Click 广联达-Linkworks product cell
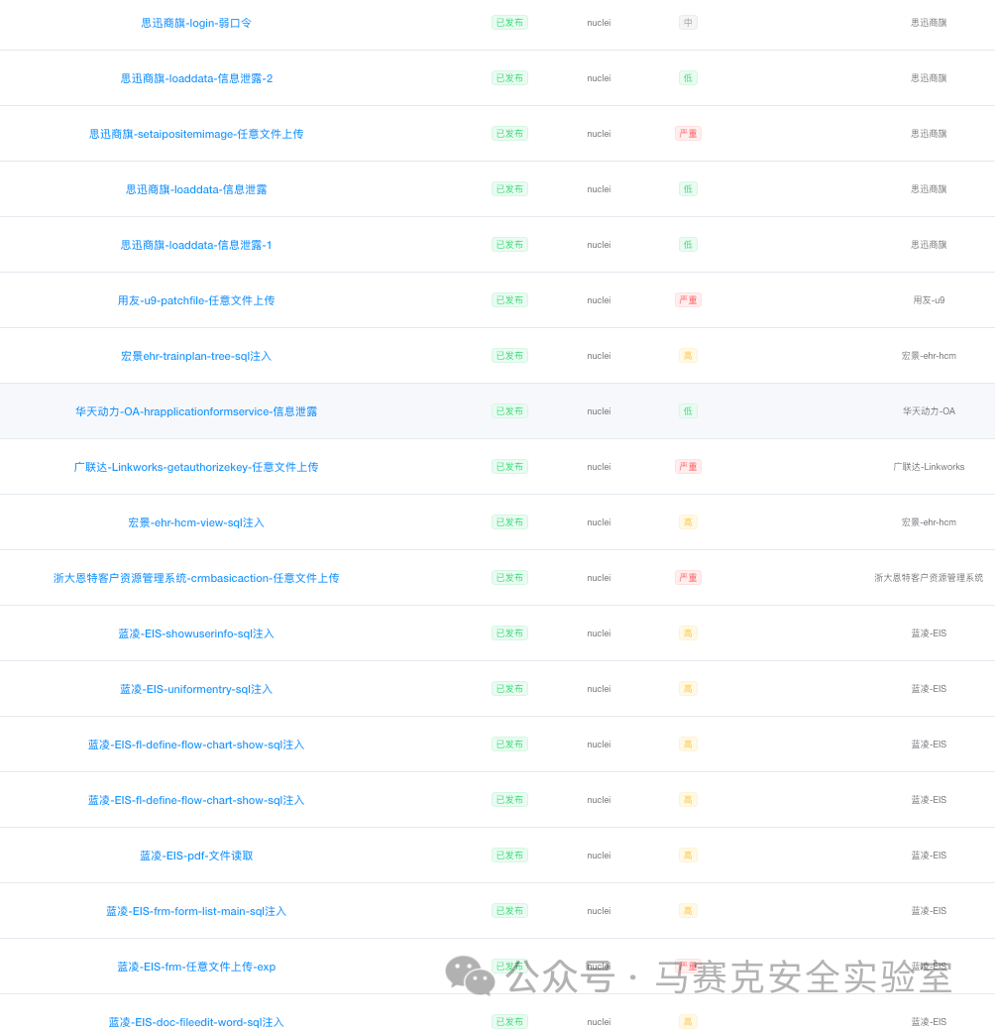 (929, 466)
